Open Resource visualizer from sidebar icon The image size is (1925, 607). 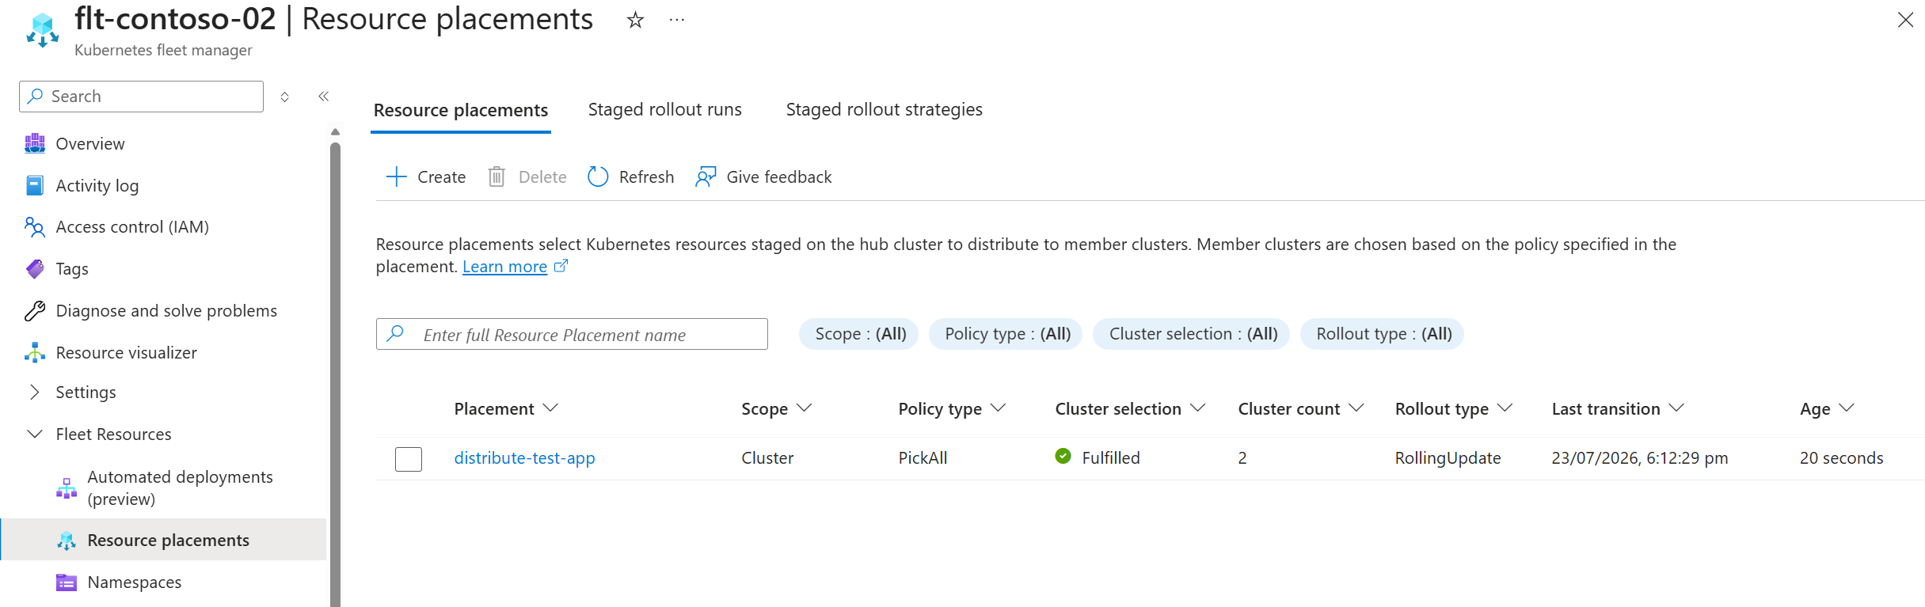(x=35, y=352)
